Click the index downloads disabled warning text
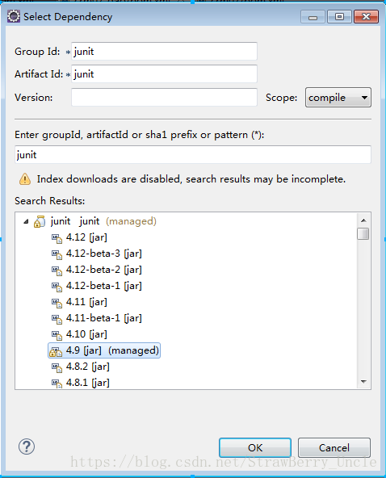 click(x=191, y=179)
